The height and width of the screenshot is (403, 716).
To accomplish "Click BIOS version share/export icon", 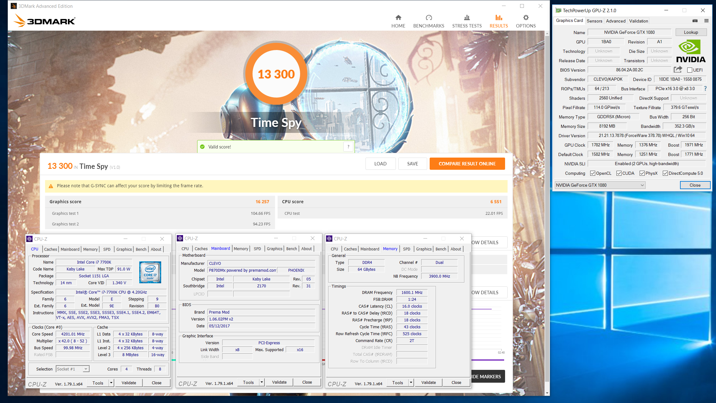I will point(678,70).
